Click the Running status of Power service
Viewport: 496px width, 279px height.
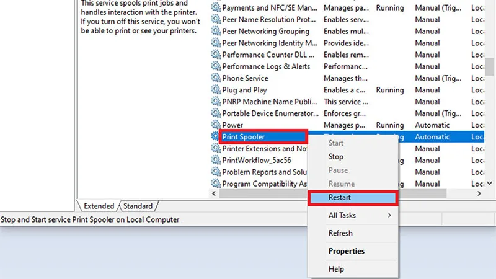pos(390,125)
